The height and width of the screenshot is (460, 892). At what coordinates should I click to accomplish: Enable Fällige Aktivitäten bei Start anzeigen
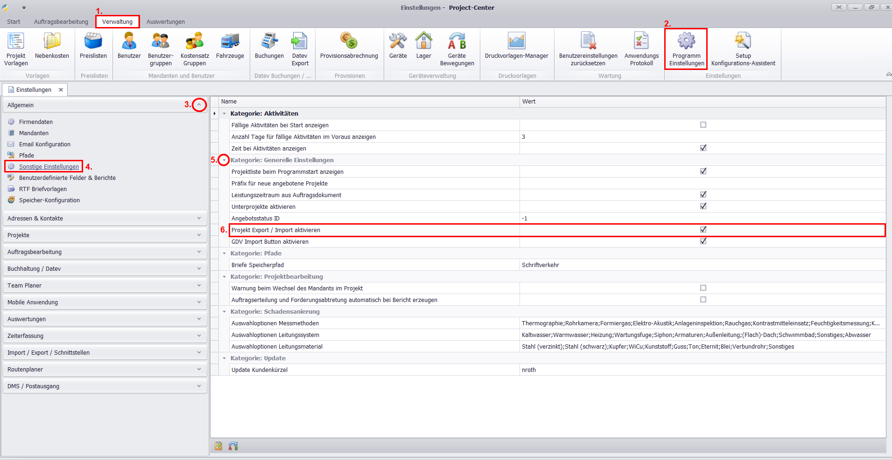click(x=703, y=125)
